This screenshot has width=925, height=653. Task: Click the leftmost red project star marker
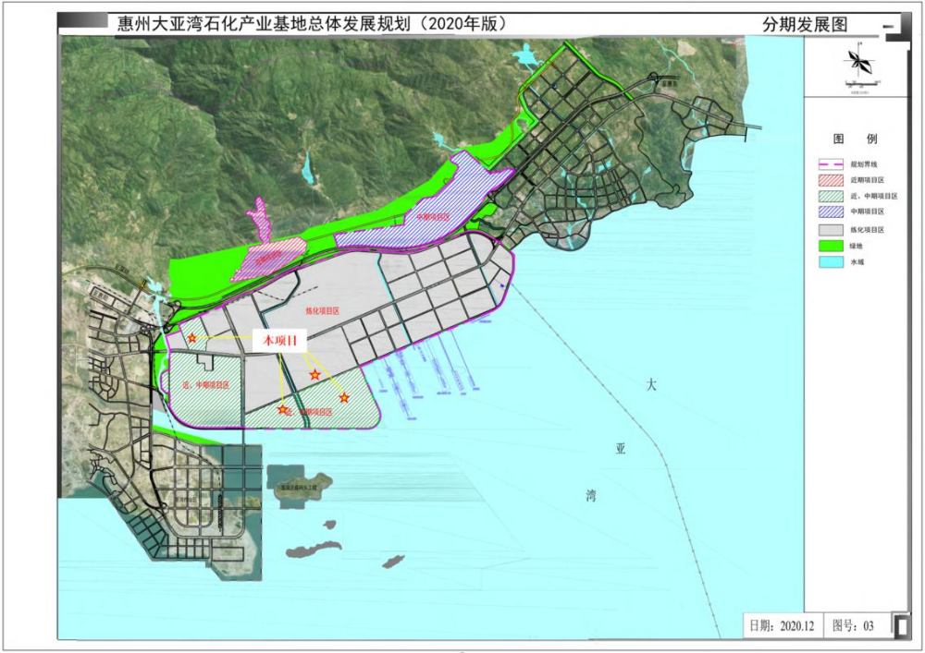(192, 339)
